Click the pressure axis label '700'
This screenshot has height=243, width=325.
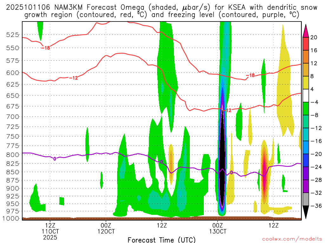click(x=13, y=117)
